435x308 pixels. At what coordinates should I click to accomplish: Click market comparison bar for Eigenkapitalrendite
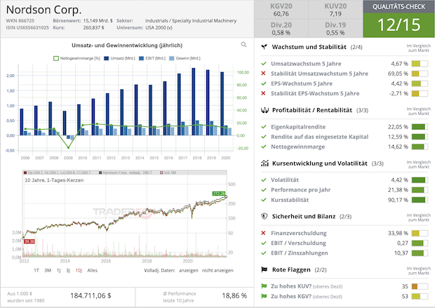click(420, 127)
